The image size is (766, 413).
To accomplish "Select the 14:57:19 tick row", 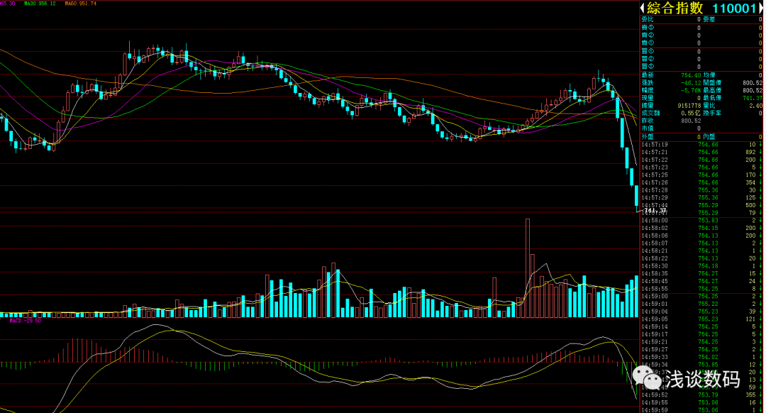I will [701, 145].
